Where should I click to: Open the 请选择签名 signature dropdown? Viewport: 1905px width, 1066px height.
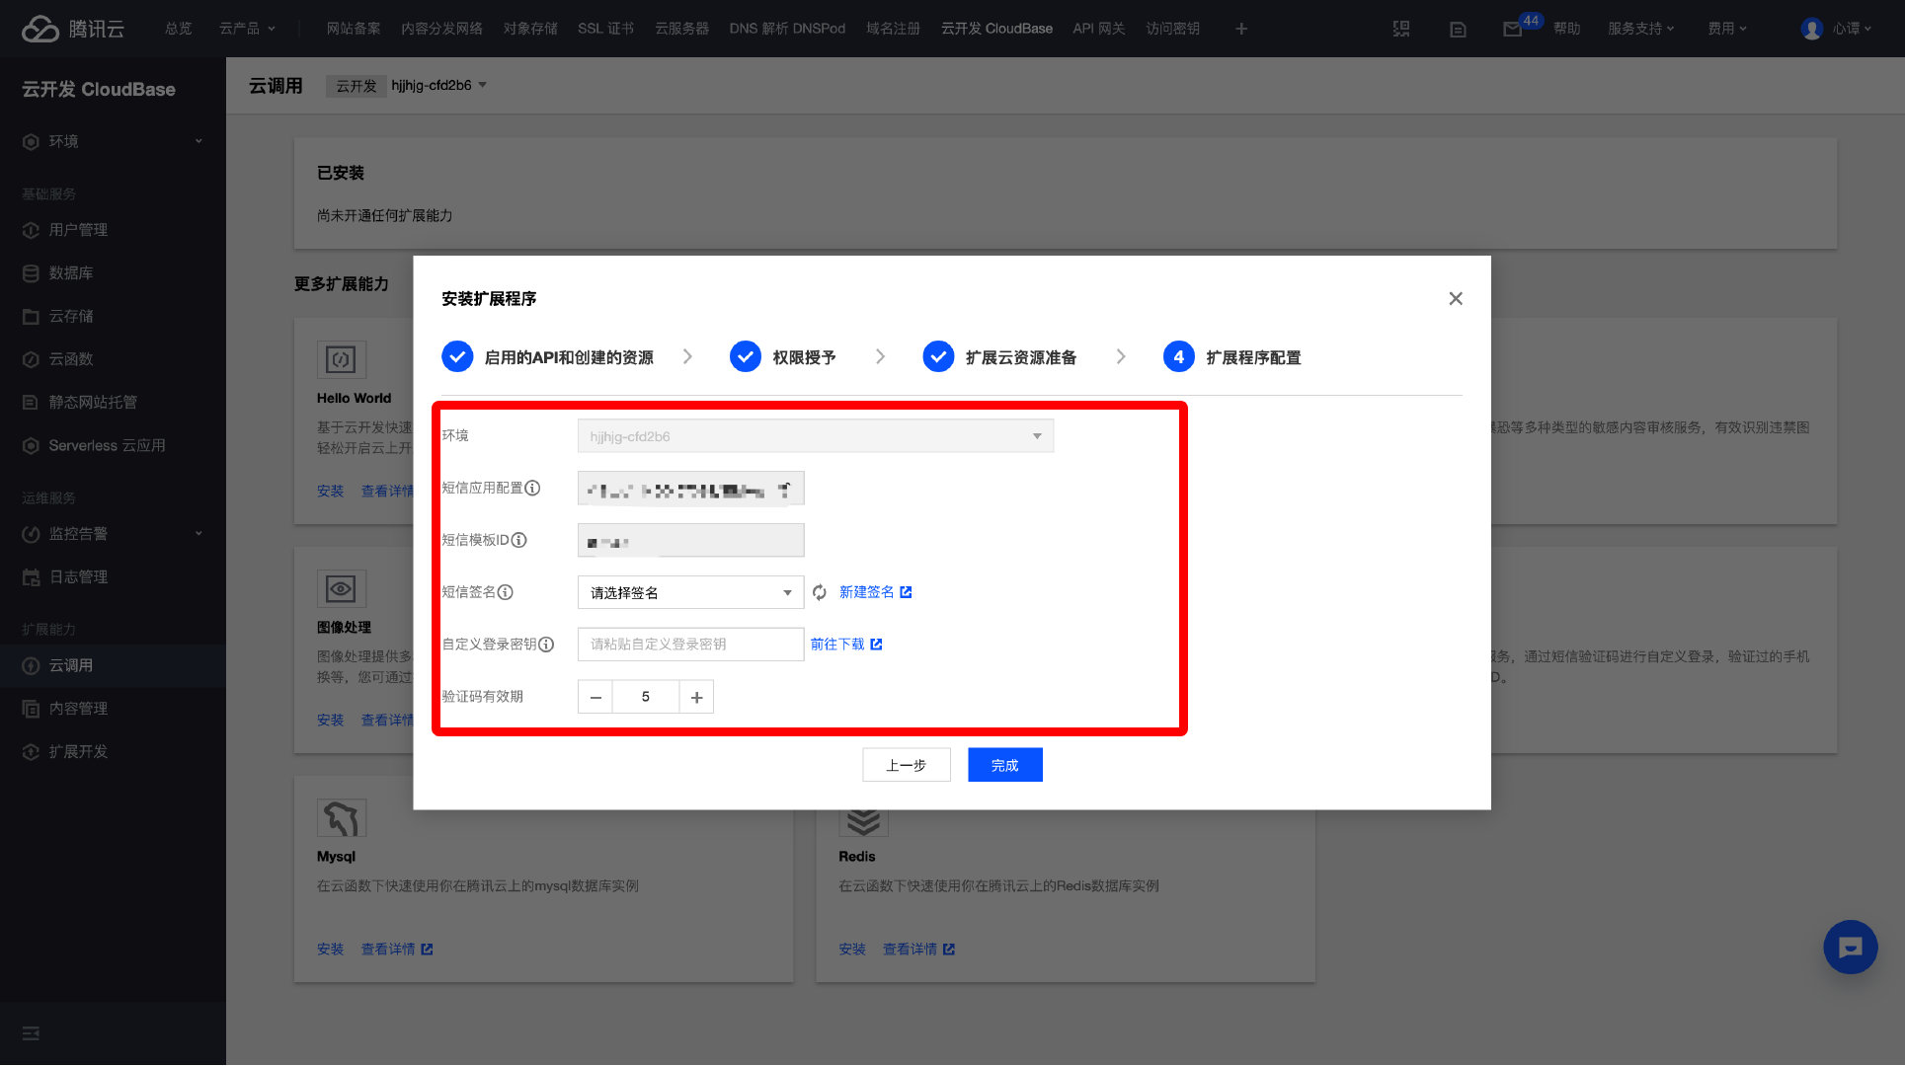(x=690, y=592)
